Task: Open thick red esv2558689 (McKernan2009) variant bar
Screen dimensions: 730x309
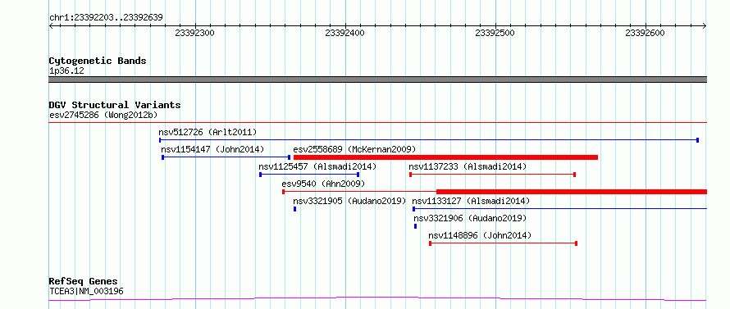Action: (445, 157)
